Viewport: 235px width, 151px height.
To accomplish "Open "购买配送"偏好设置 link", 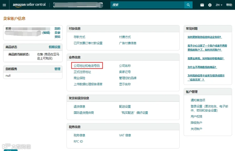I will pos(134,113).
